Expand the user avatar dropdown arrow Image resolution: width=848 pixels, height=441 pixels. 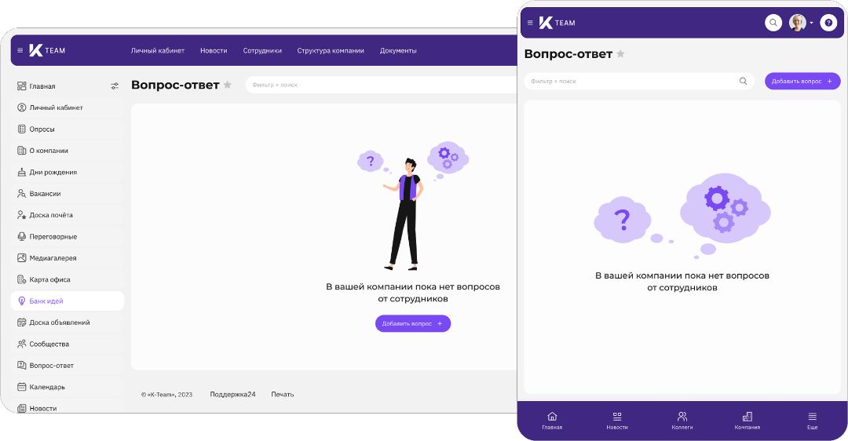tap(811, 23)
